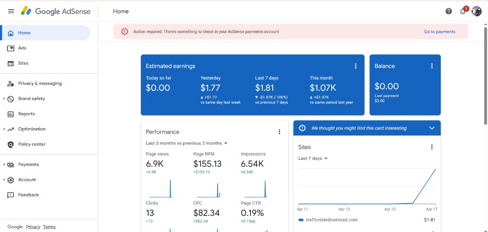Expand the Payments sidebar section
This screenshot has height=232, width=488.
coord(4,165)
